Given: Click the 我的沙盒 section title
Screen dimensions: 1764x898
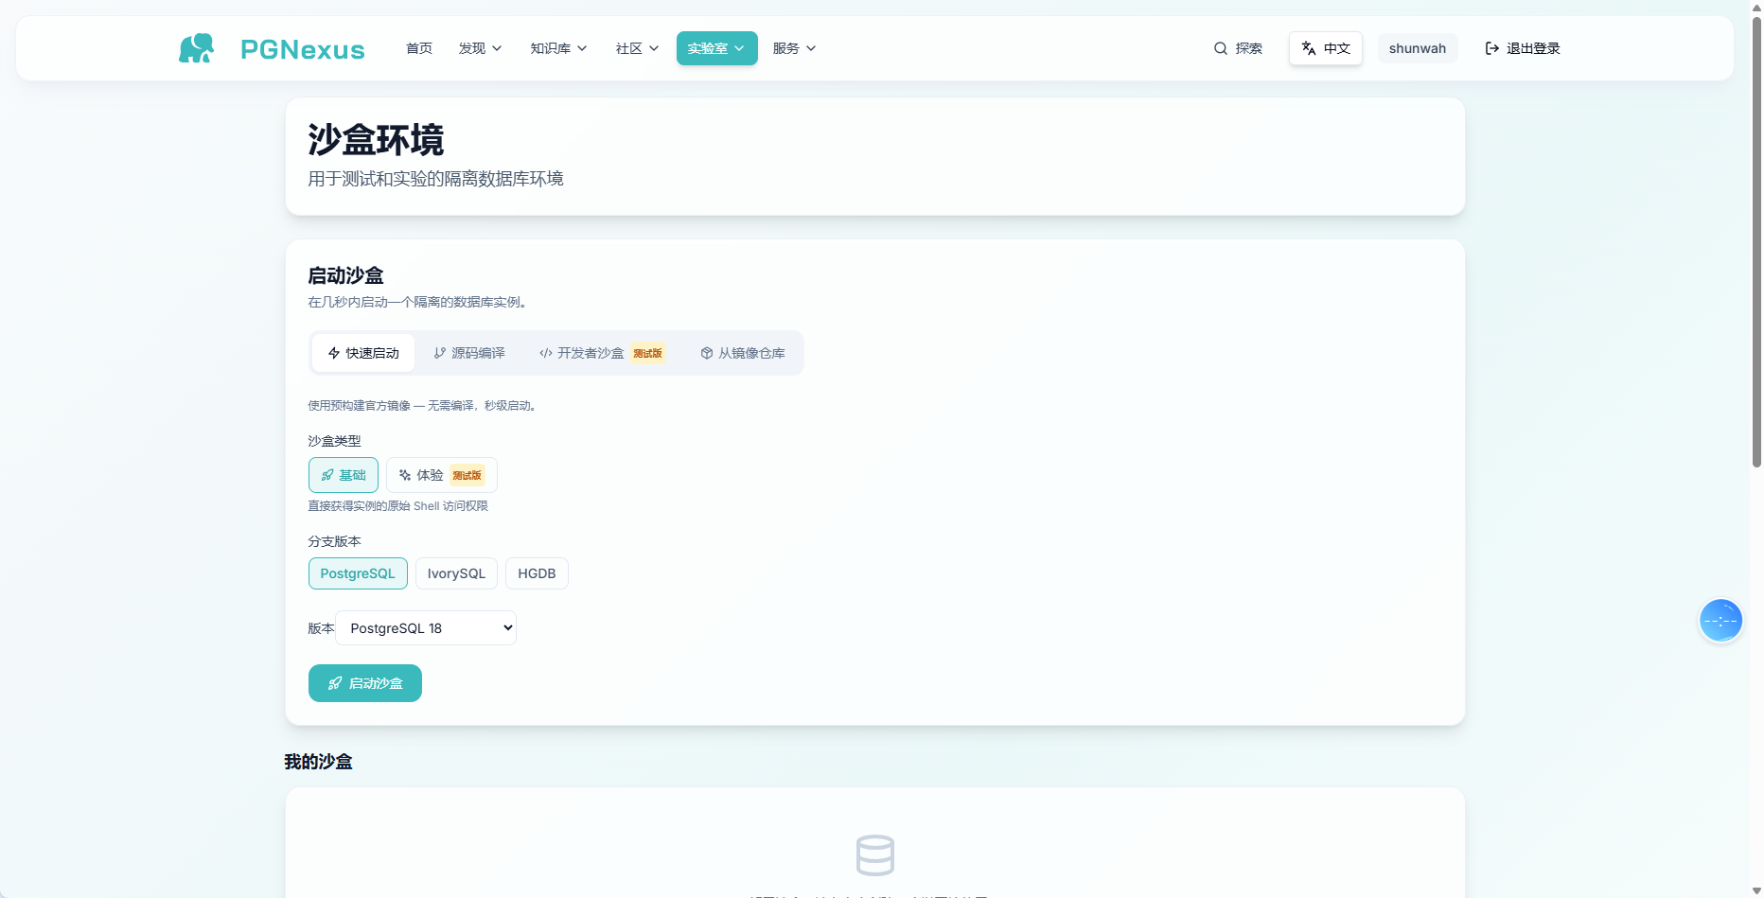Looking at the screenshot, I should 319,762.
